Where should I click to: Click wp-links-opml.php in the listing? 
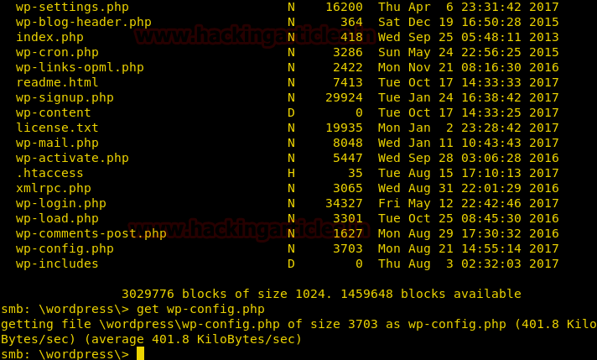(80, 67)
